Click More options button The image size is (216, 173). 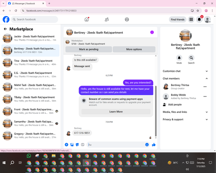point(134,49)
